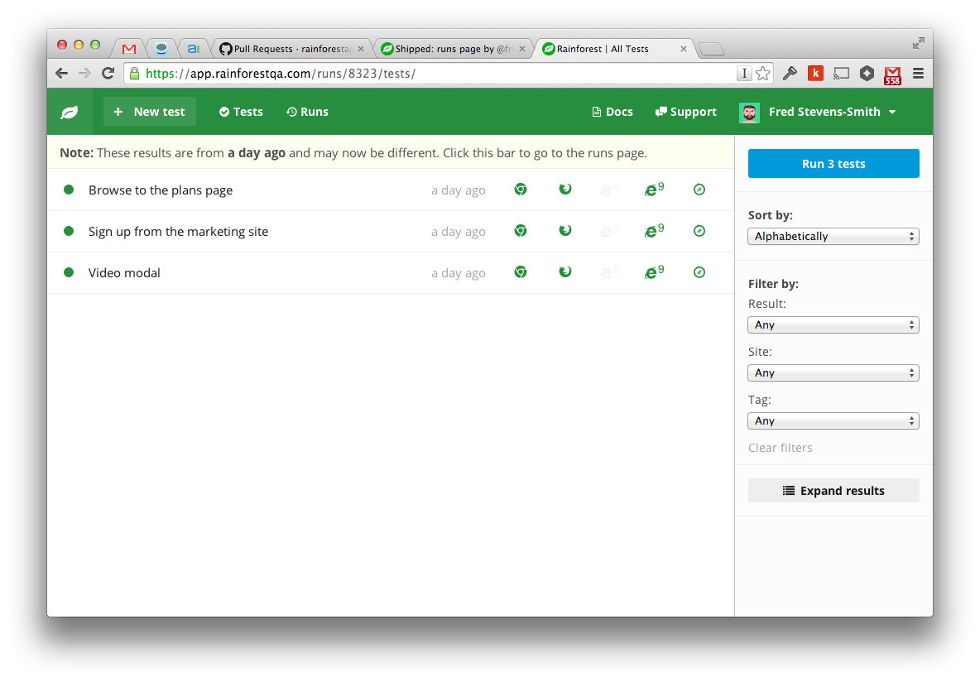
Task: Click the green status dot for Video modal
Action: click(x=69, y=272)
